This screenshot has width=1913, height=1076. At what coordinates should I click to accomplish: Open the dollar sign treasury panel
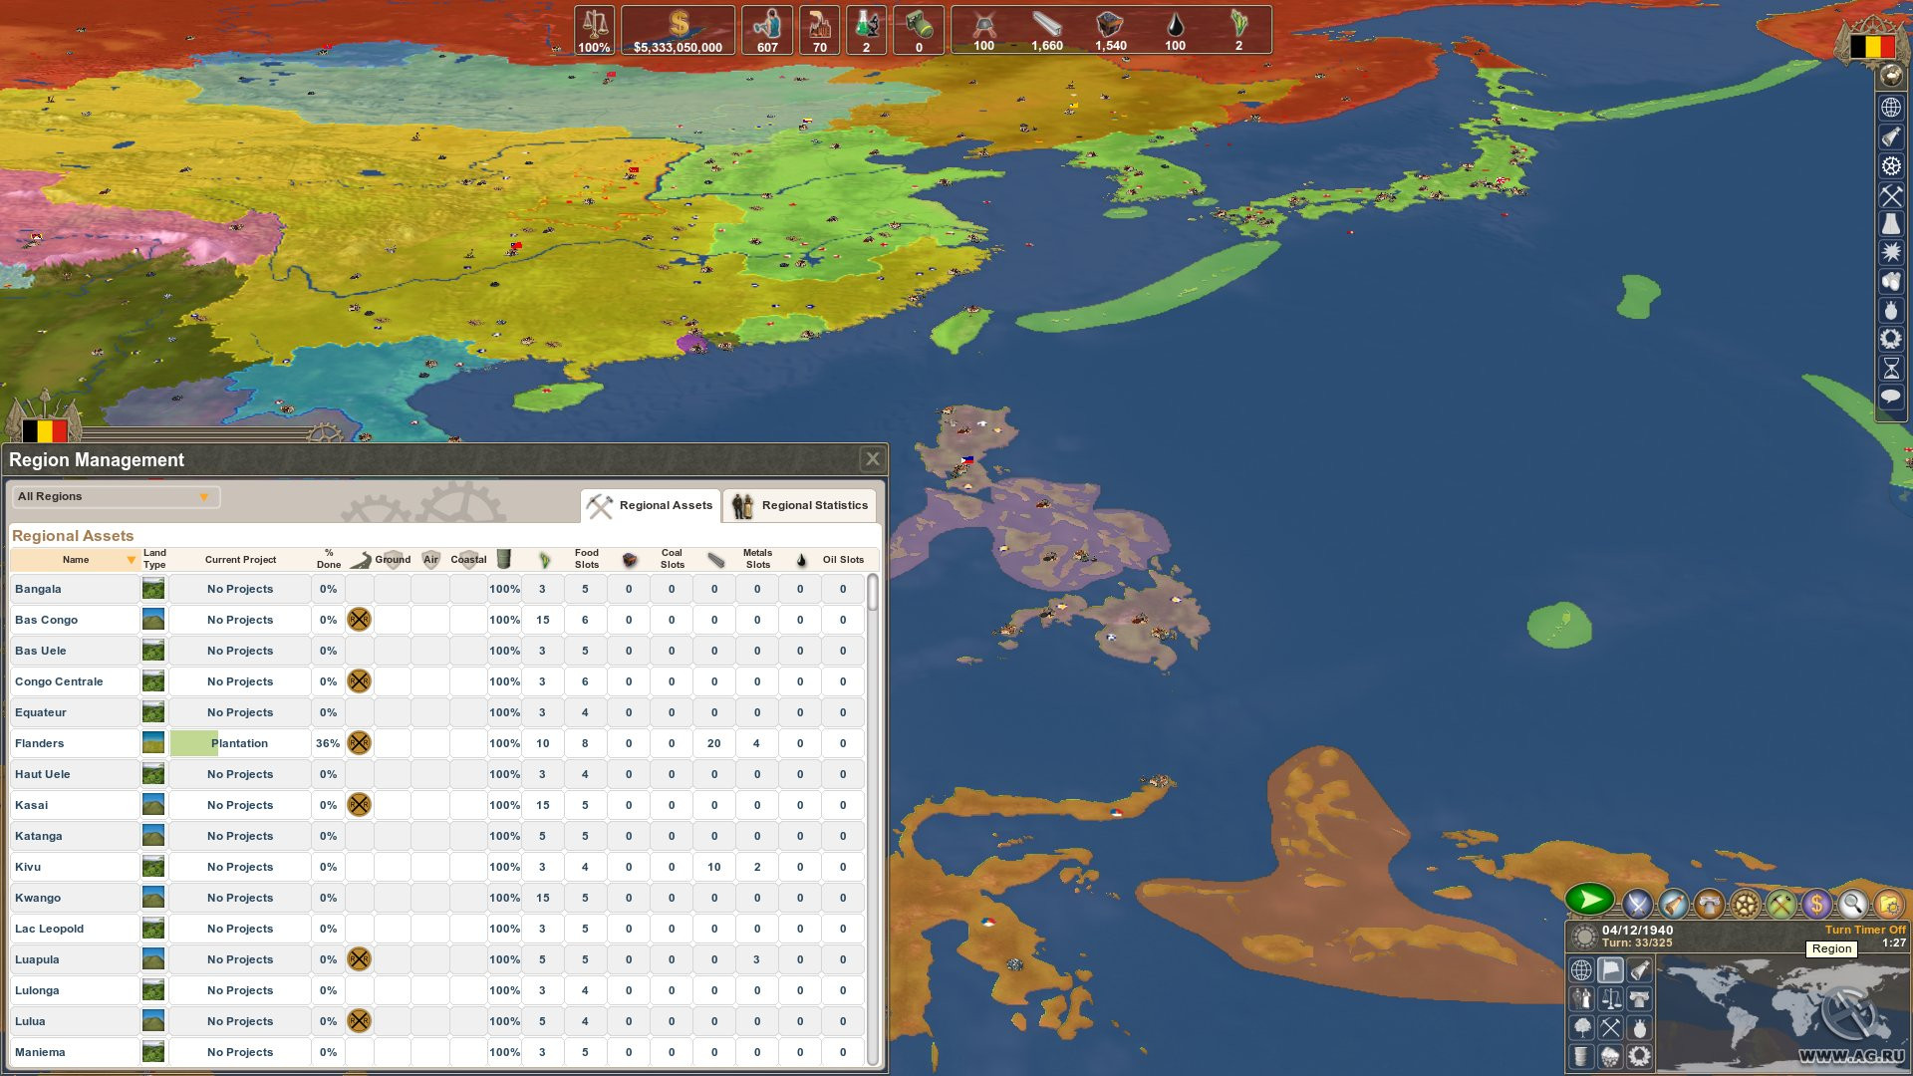point(1816,905)
